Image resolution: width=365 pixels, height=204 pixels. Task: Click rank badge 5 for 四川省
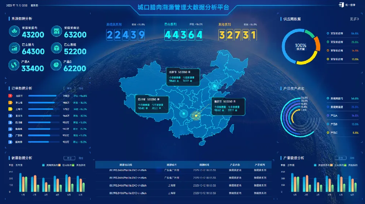[x=10, y=122]
